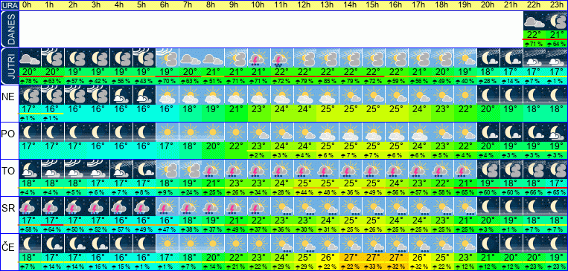This screenshot has height=271, width=568.
Task: Select the thunderstorm icon for TO at 12h
Action: [304, 169]
